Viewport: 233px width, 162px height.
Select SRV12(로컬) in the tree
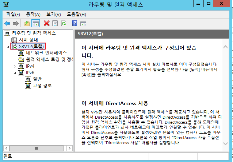31,46
